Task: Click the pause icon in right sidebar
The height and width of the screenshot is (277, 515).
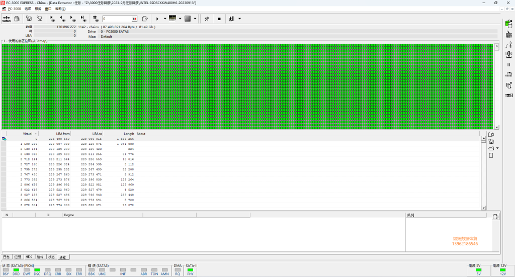Action: 509,65
